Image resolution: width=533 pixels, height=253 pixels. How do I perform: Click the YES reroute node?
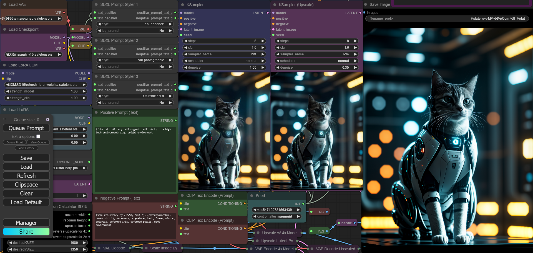point(319,231)
